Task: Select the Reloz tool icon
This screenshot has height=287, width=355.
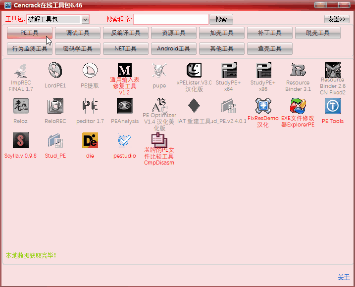Action: [21, 106]
